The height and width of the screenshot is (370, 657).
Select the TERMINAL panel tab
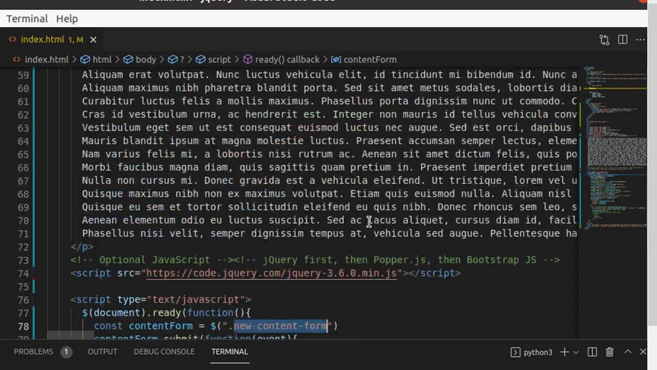click(229, 352)
